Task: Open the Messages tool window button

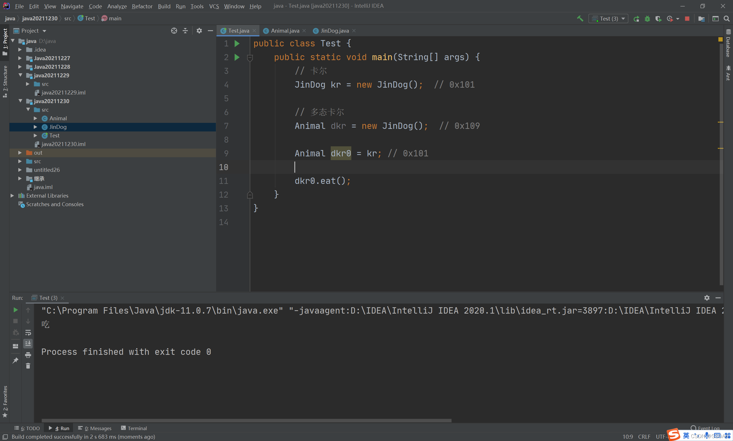Action: pos(95,428)
